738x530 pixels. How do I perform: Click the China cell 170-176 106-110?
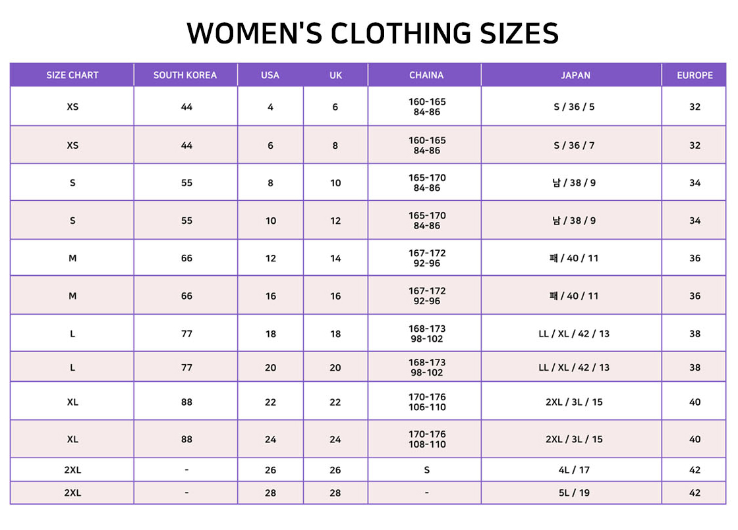point(426,402)
